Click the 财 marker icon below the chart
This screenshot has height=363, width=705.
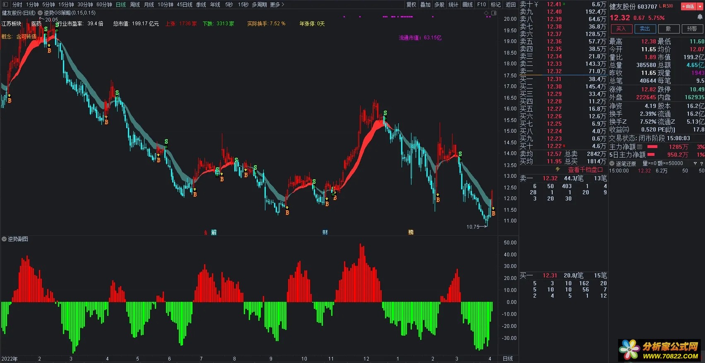325,232
